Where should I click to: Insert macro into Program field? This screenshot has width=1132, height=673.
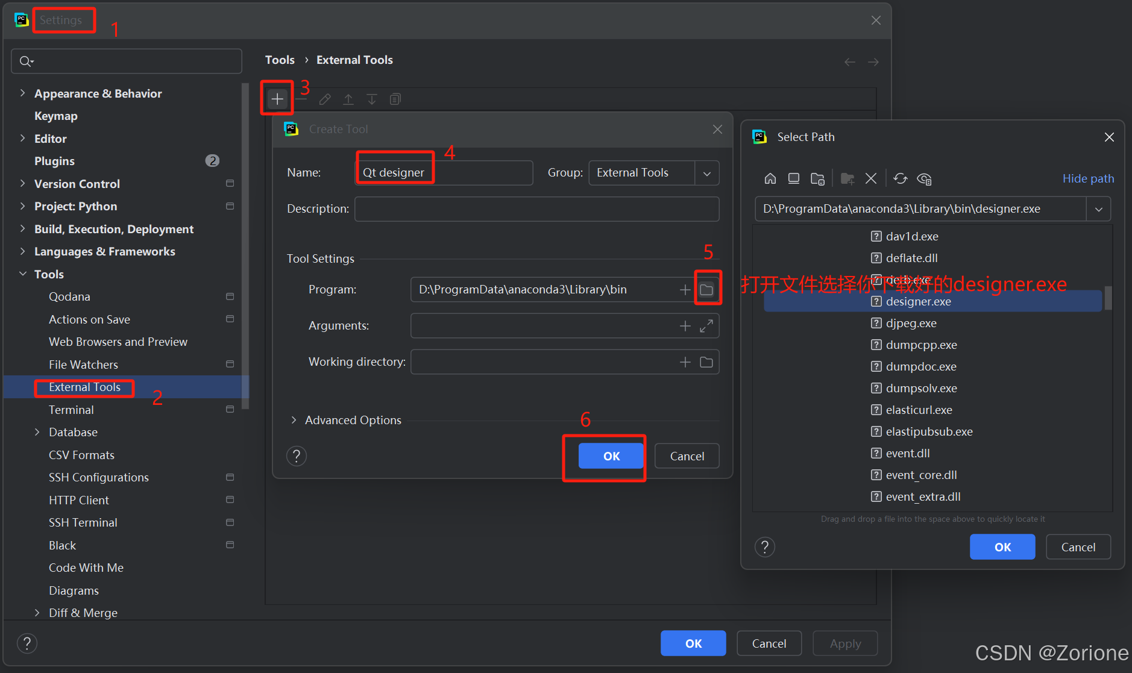tap(685, 290)
